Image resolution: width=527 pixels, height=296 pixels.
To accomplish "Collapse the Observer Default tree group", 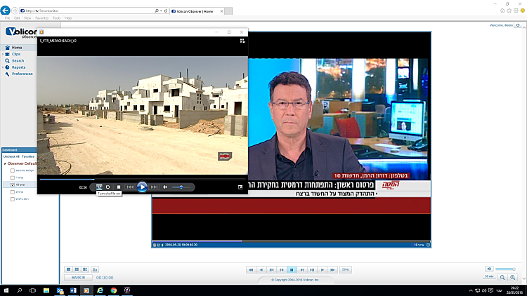I will click(5, 163).
